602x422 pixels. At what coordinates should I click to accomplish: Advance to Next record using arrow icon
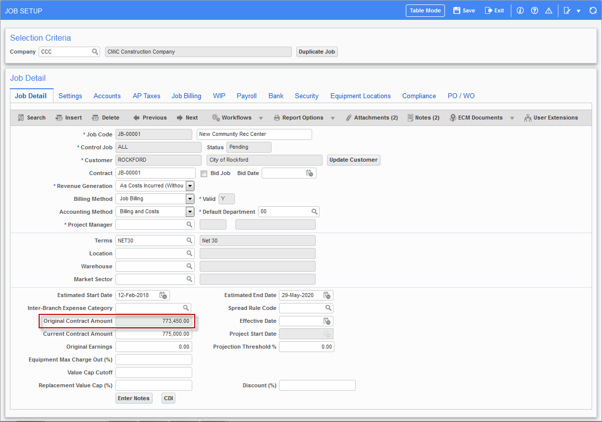(x=179, y=118)
